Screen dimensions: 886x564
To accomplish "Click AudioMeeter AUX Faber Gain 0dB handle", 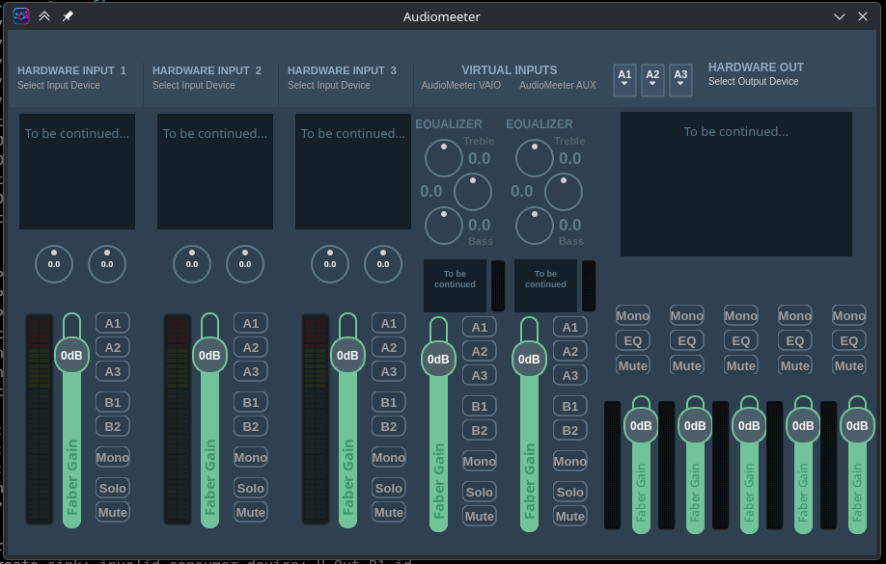I will [529, 359].
